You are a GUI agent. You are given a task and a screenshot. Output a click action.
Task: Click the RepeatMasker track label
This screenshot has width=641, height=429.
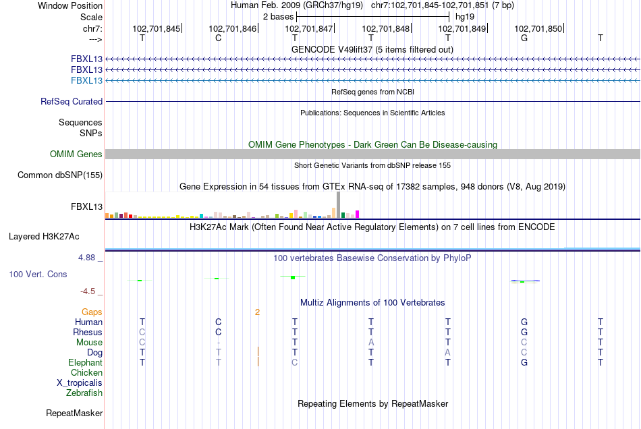[x=74, y=413]
